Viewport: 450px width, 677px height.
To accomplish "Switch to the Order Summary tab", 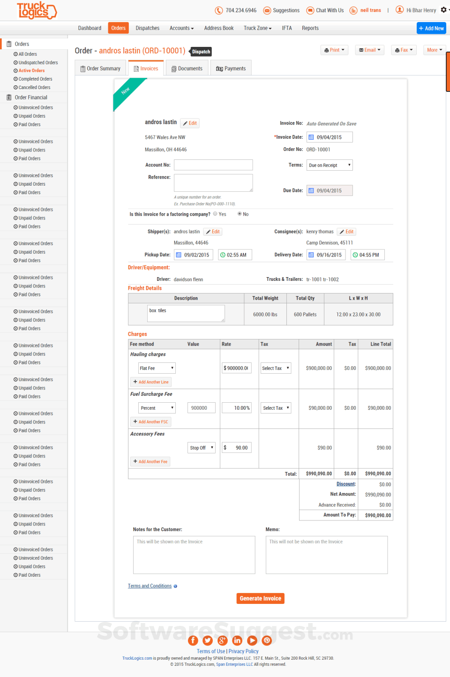I will click(100, 68).
